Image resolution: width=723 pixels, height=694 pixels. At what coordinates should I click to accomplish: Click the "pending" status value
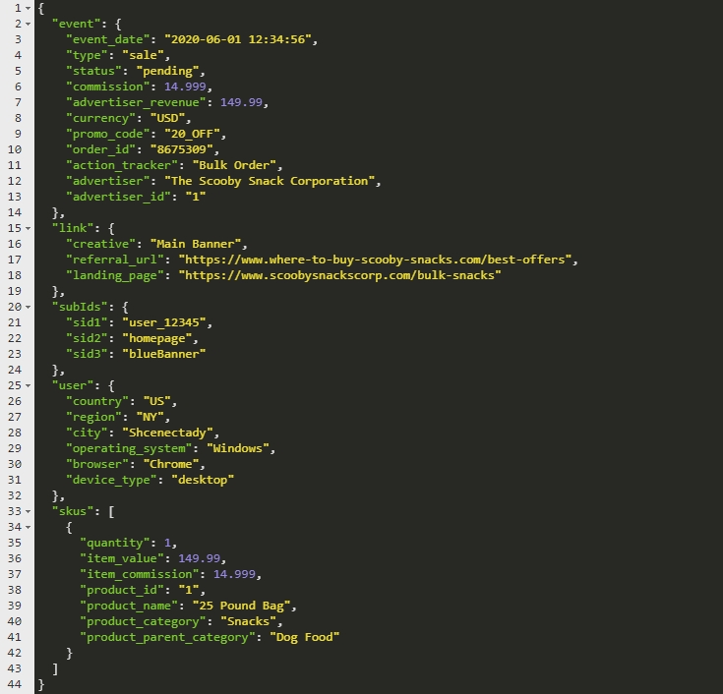click(168, 71)
